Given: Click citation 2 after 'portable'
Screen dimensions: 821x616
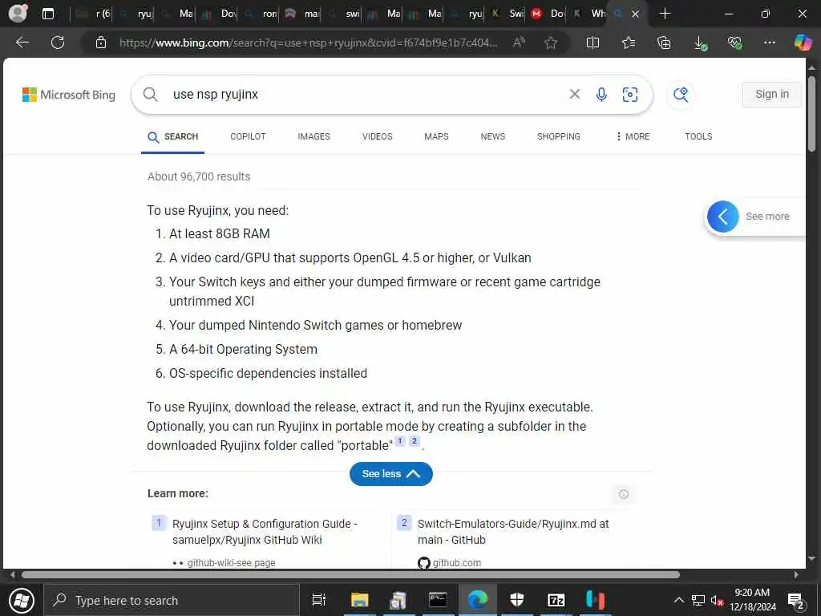Looking at the screenshot, I should click(415, 440).
